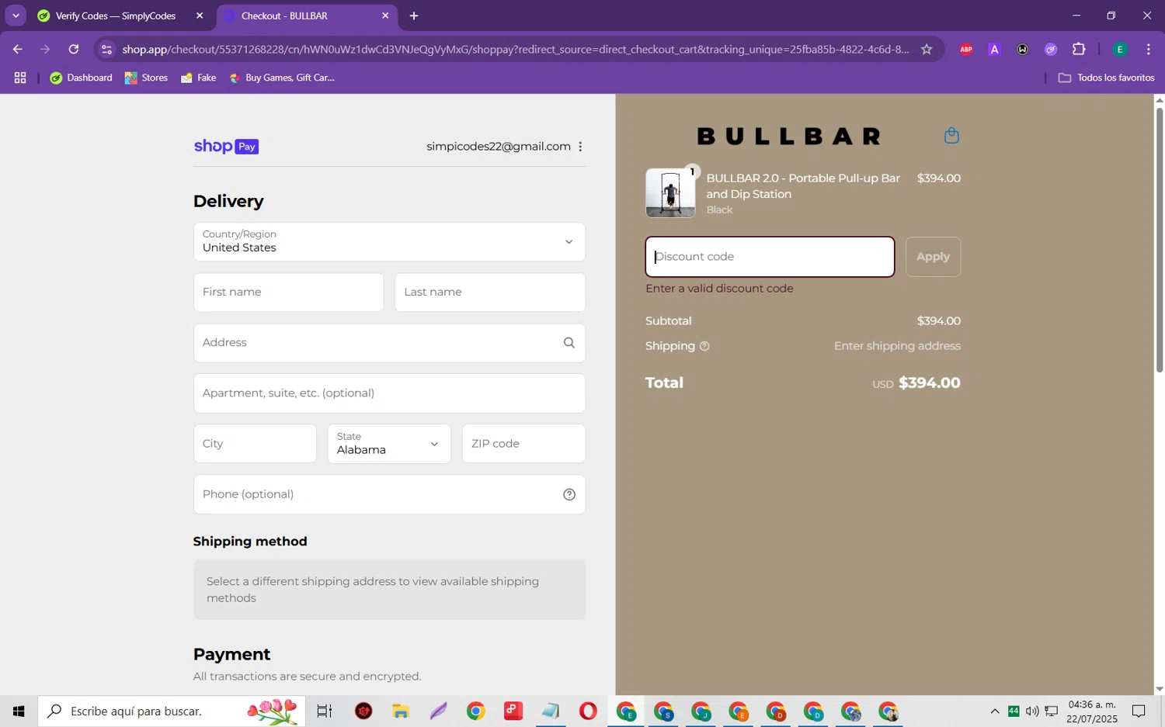Open the volume control in system tray

1032,711
